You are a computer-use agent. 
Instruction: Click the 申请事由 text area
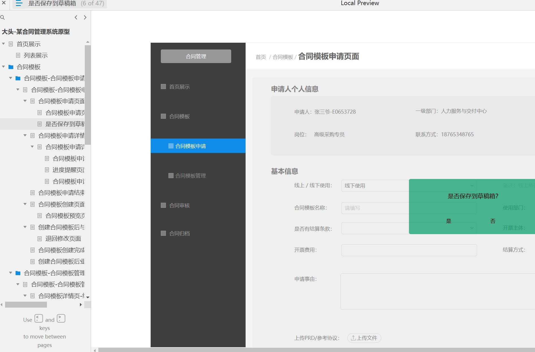(438, 291)
